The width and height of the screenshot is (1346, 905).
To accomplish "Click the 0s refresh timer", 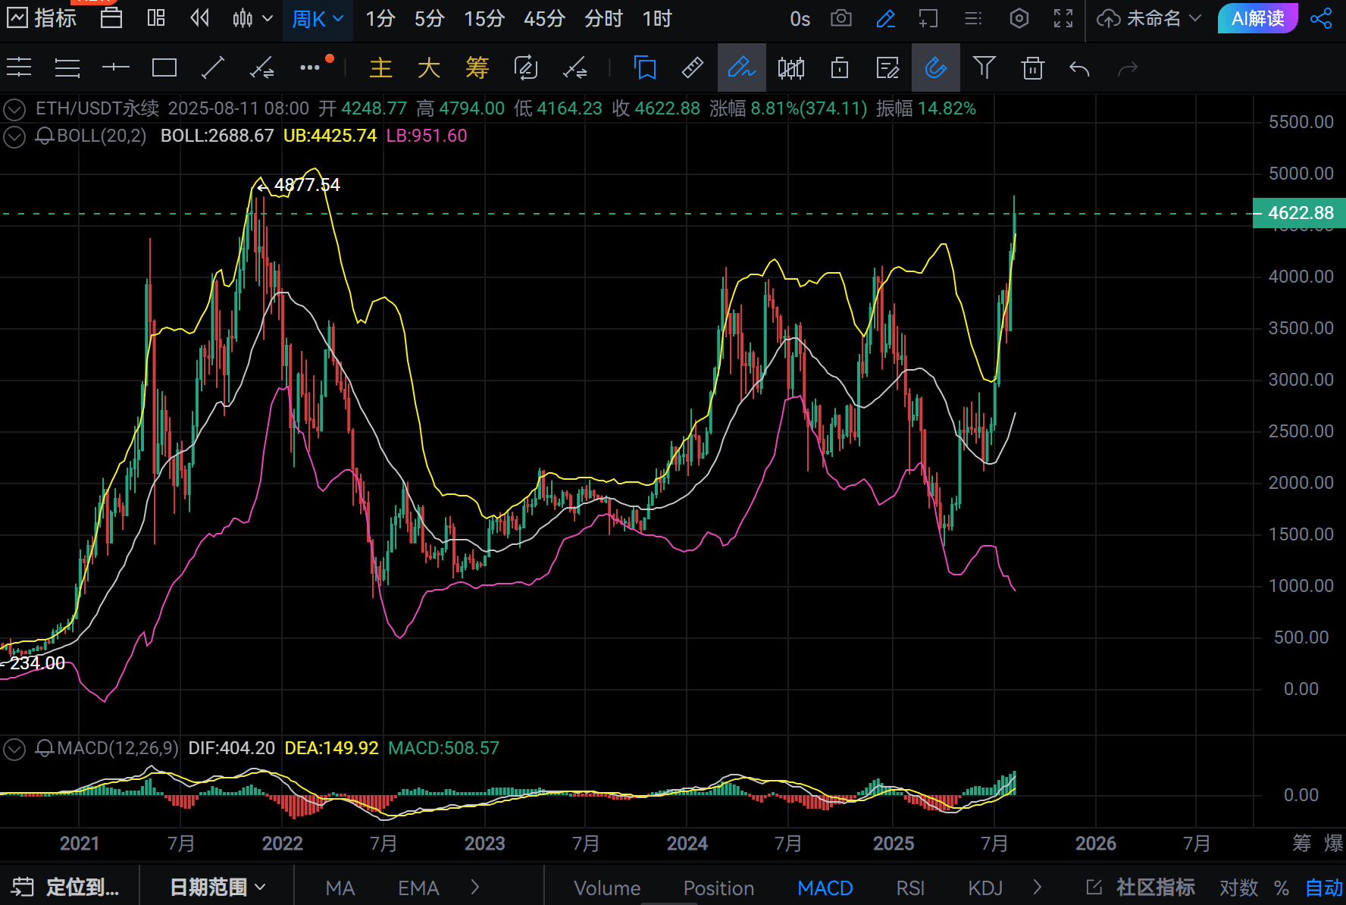I will click(800, 19).
